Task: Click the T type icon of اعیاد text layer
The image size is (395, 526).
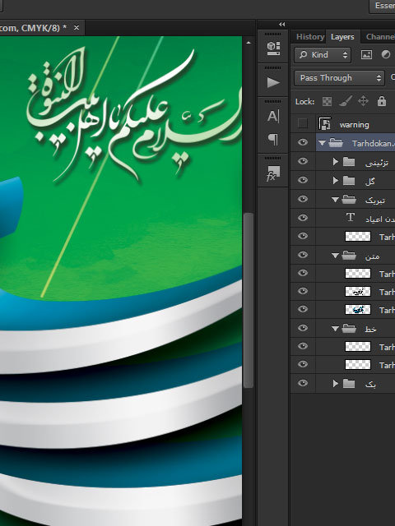Action: (x=351, y=217)
